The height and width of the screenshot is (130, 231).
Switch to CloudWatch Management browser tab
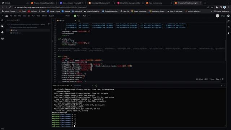(130, 3)
